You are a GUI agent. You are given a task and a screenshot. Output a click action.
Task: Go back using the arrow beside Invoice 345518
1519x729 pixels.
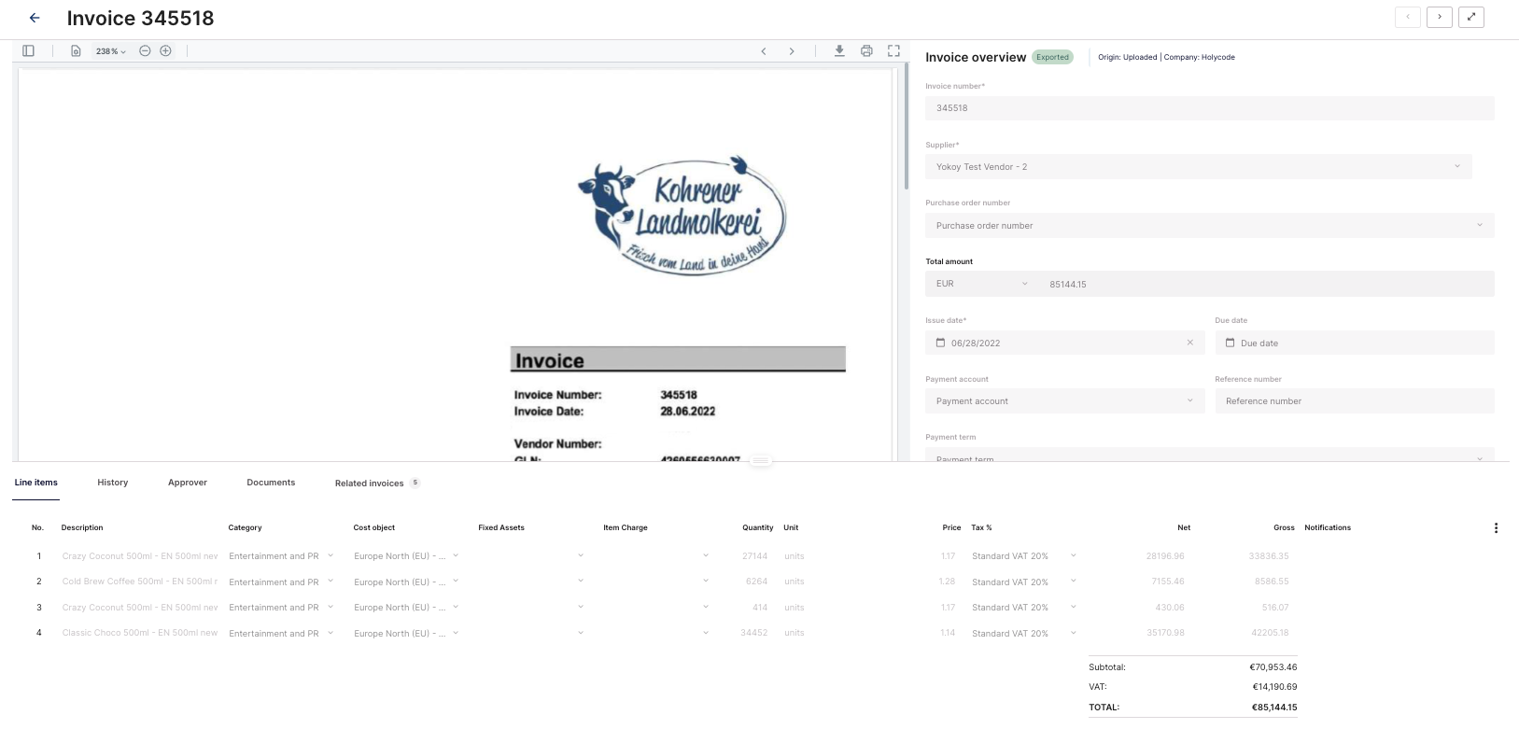tap(35, 18)
